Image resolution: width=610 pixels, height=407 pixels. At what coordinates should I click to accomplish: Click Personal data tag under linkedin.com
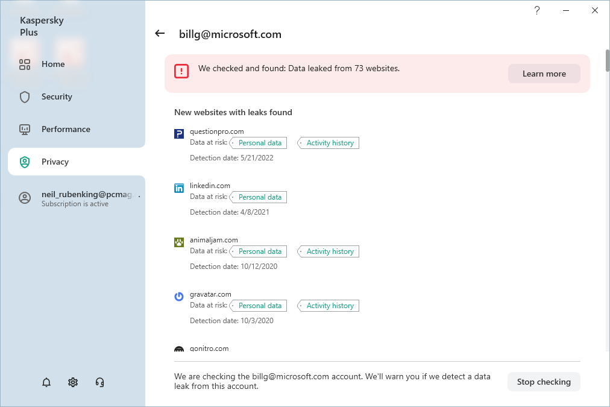tap(260, 197)
